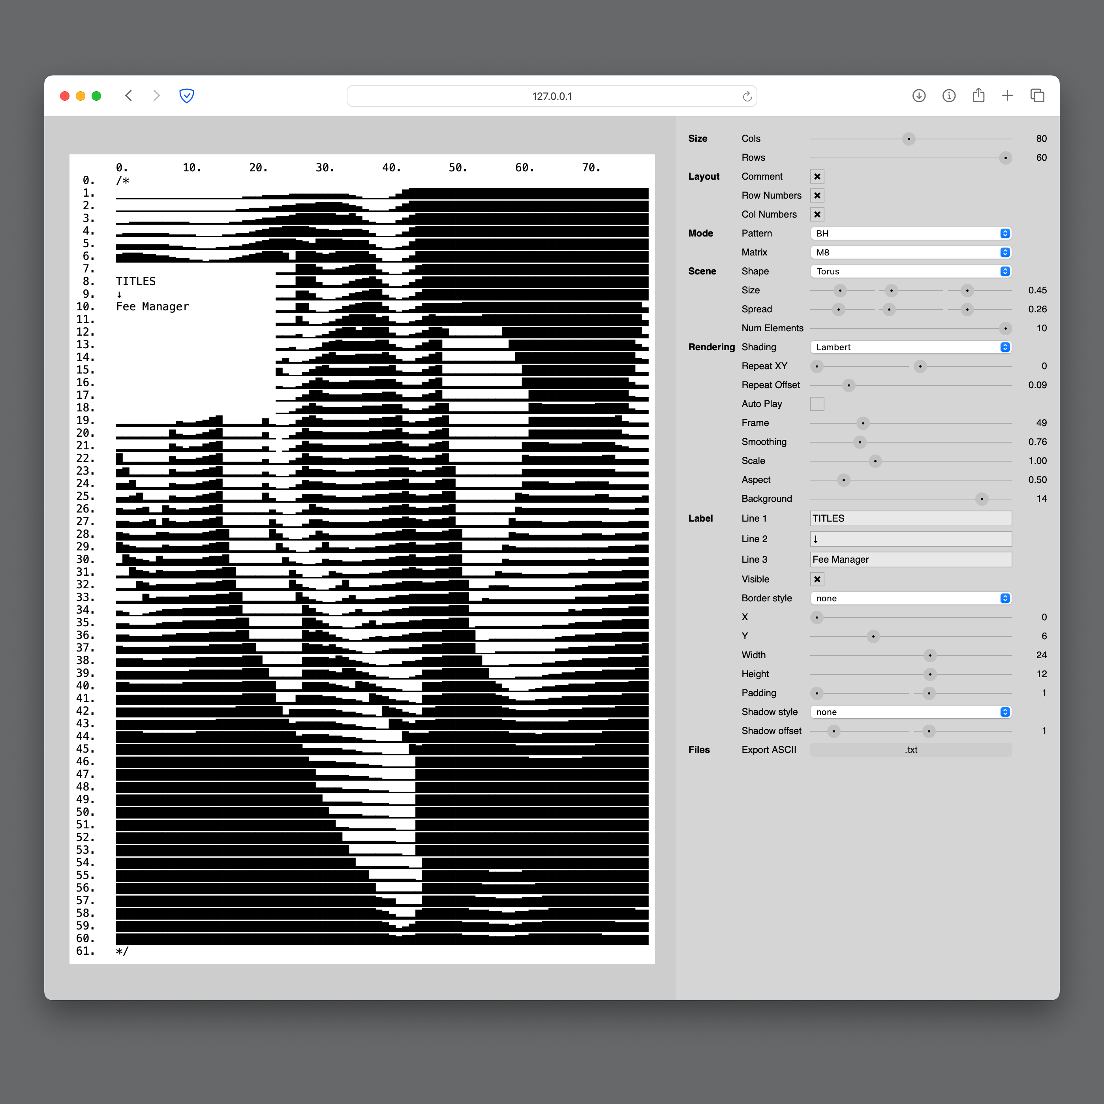The width and height of the screenshot is (1104, 1104).
Task: Click the privacy shield icon
Action: pyautogui.click(x=187, y=96)
